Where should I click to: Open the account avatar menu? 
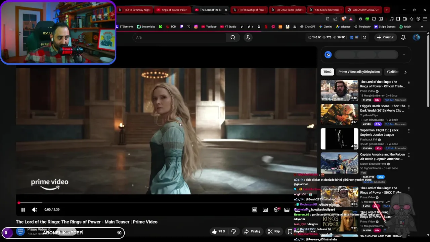click(416, 37)
